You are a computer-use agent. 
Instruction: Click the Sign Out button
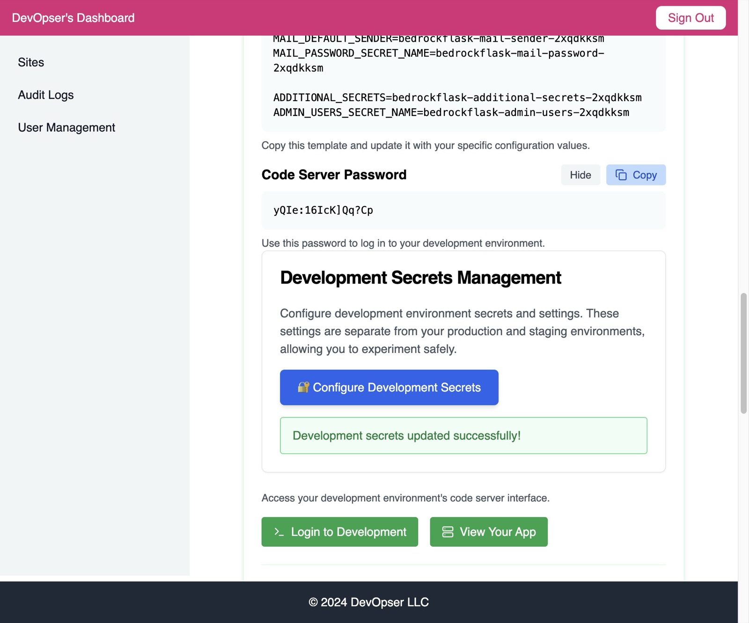click(690, 18)
